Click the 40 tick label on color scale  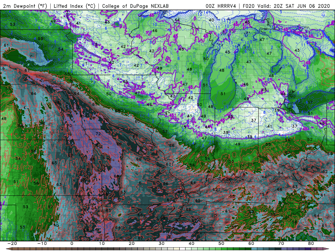[191, 243]
